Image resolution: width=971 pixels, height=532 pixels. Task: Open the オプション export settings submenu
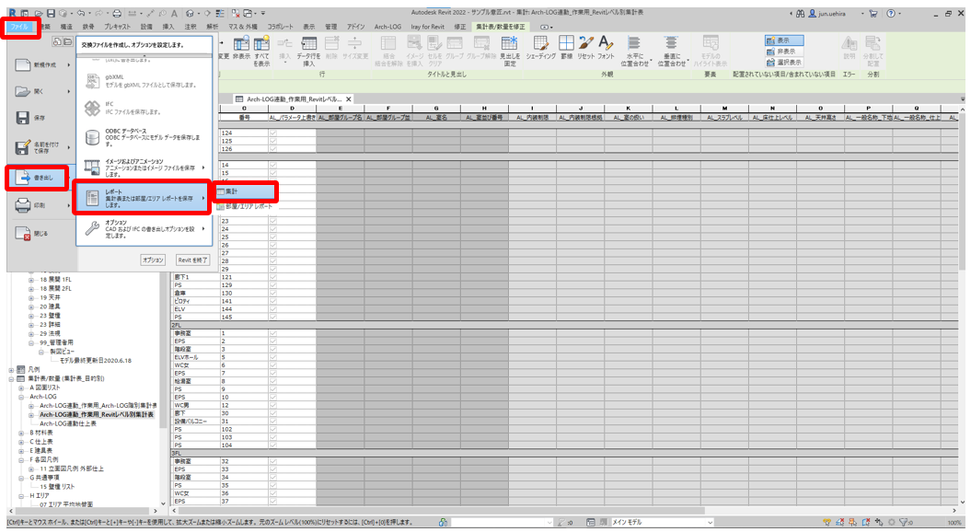[143, 228]
